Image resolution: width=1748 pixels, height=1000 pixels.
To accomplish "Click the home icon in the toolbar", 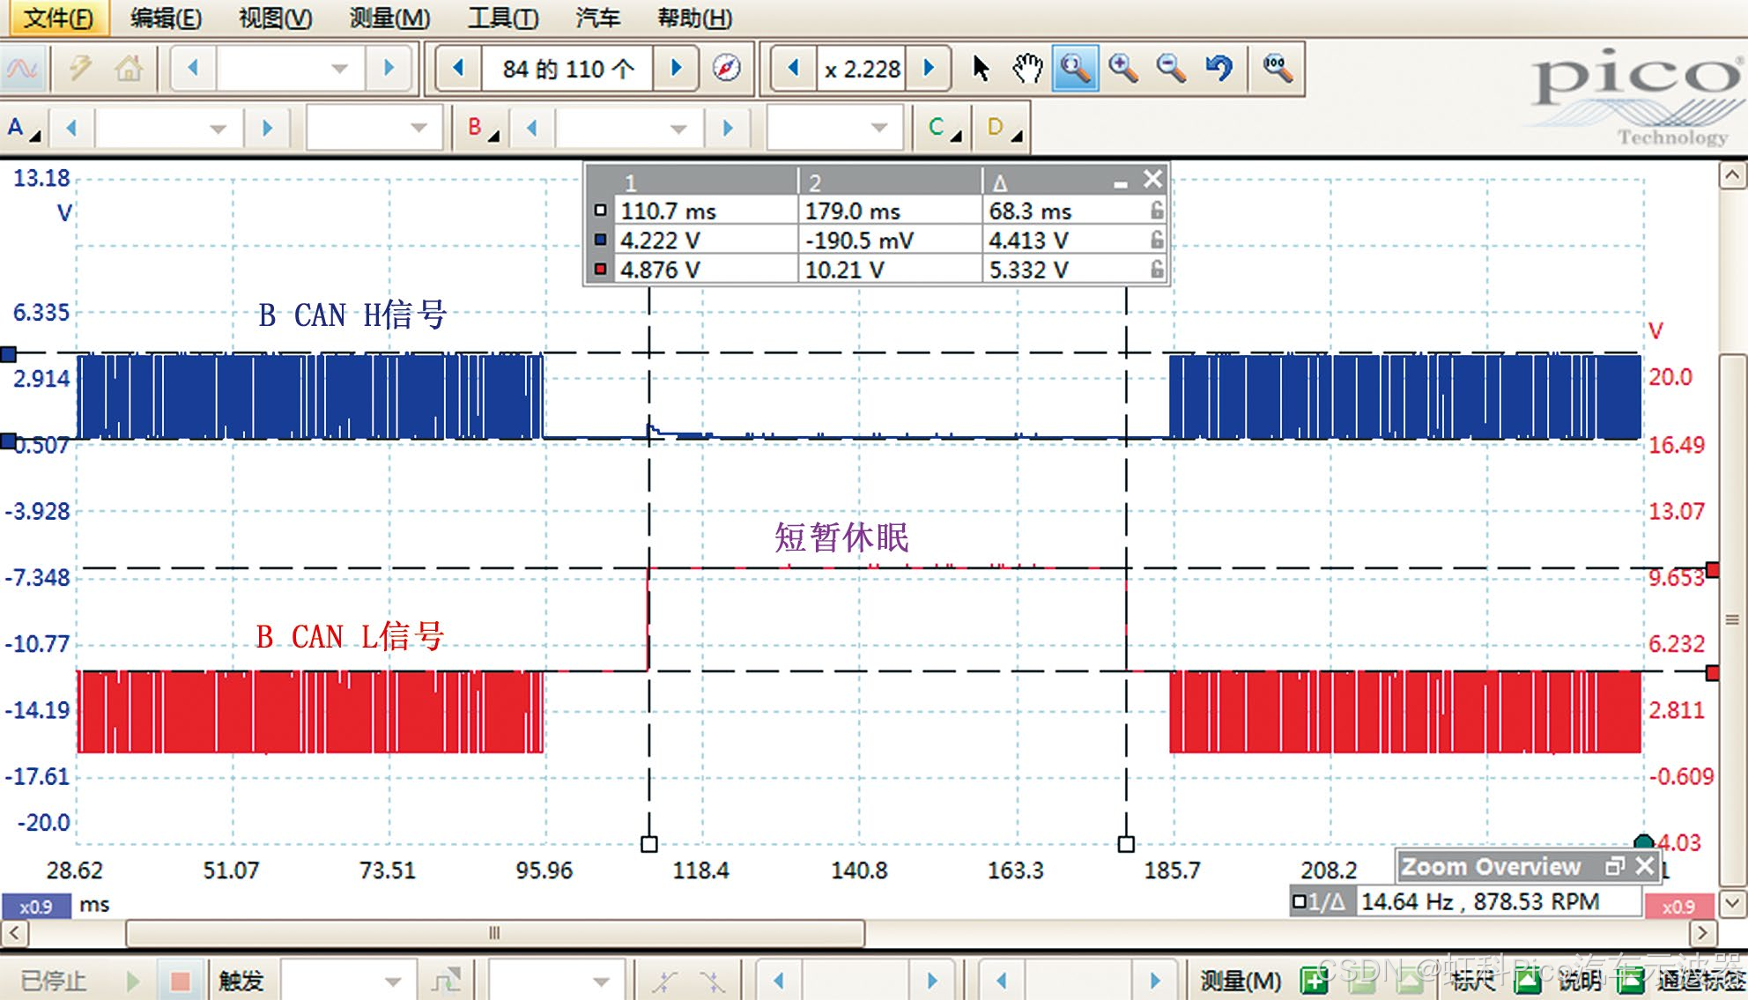I will [129, 69].
